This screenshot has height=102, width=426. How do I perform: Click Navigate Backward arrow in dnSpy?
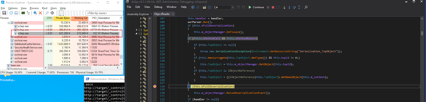pos(193,7)
